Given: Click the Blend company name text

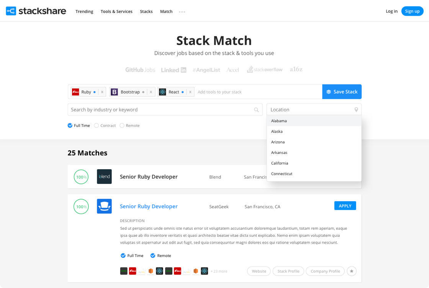Looking at the screenshot, I should coord(215,177).
